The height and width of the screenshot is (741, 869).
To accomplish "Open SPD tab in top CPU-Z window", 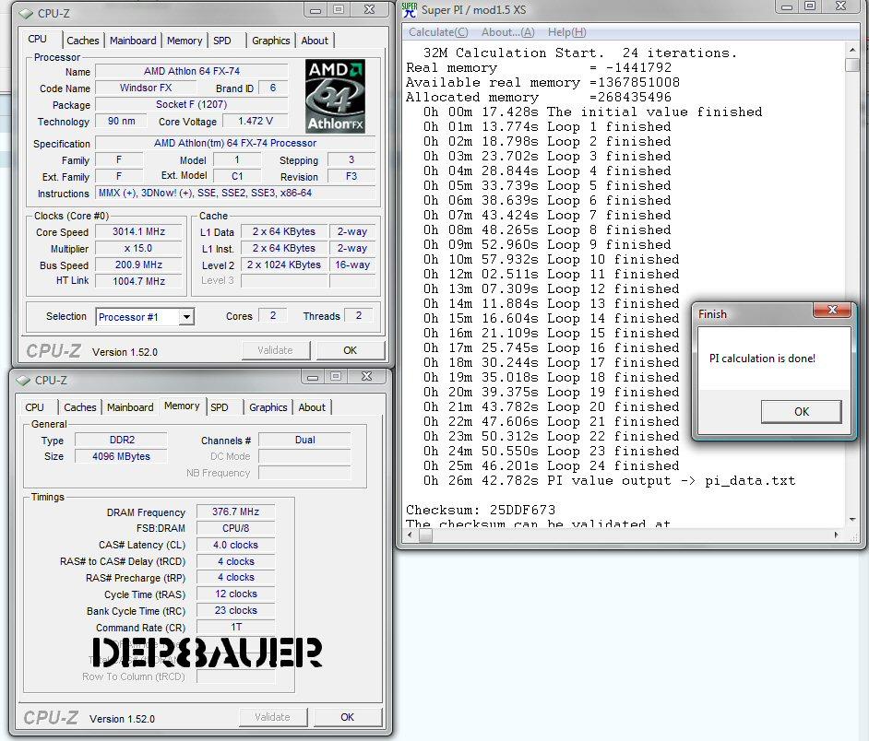I will pos(221,41).
